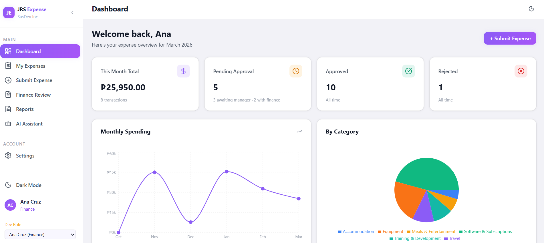544x243 pixels.
Task: Click the clock icon on Pending Approval card
Action: [x=296, y=71]
